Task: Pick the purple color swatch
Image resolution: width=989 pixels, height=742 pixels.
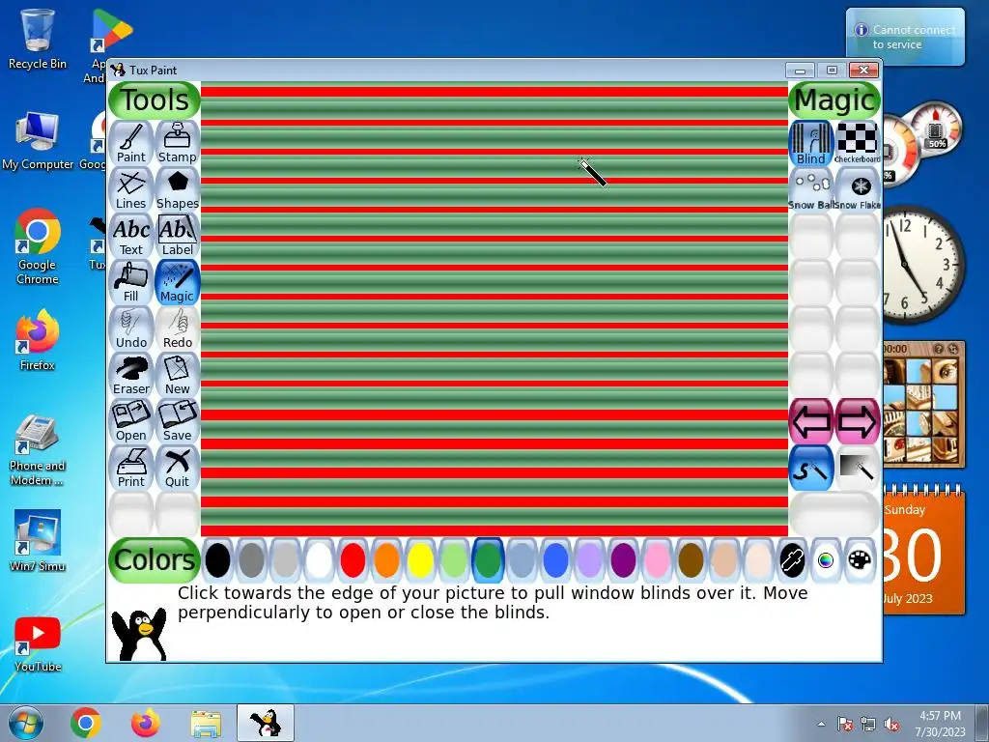Action: (623, 559)
